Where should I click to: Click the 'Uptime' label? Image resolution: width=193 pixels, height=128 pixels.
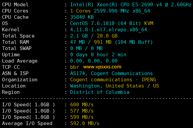coord(11,55)
